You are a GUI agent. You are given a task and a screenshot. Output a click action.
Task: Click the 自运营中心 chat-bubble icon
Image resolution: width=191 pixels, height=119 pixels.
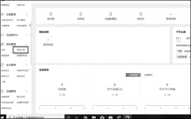pyautogui.click(x=2, y=35)
